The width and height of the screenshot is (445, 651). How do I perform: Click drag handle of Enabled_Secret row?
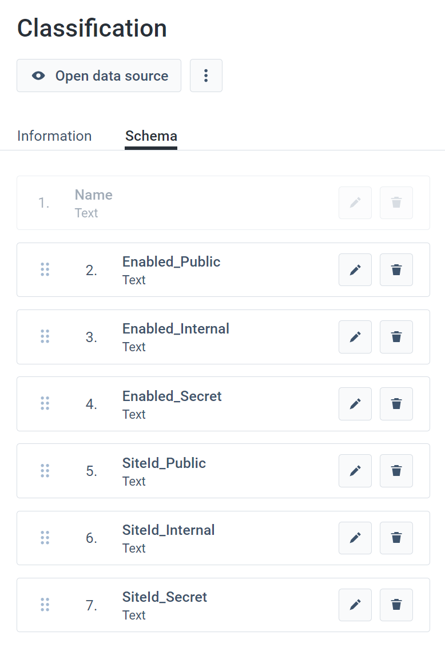[45, 404]
